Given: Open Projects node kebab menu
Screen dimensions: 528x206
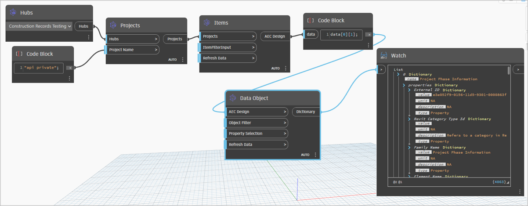Looking at the screenshot, I should (183, 60).
